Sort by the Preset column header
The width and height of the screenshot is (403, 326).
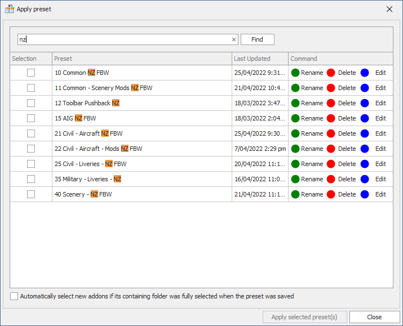[x=142, y=59]
